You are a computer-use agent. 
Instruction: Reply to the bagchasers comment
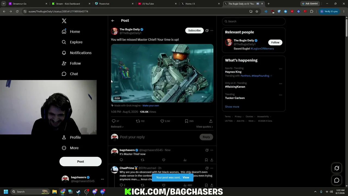tap(121, 160)
